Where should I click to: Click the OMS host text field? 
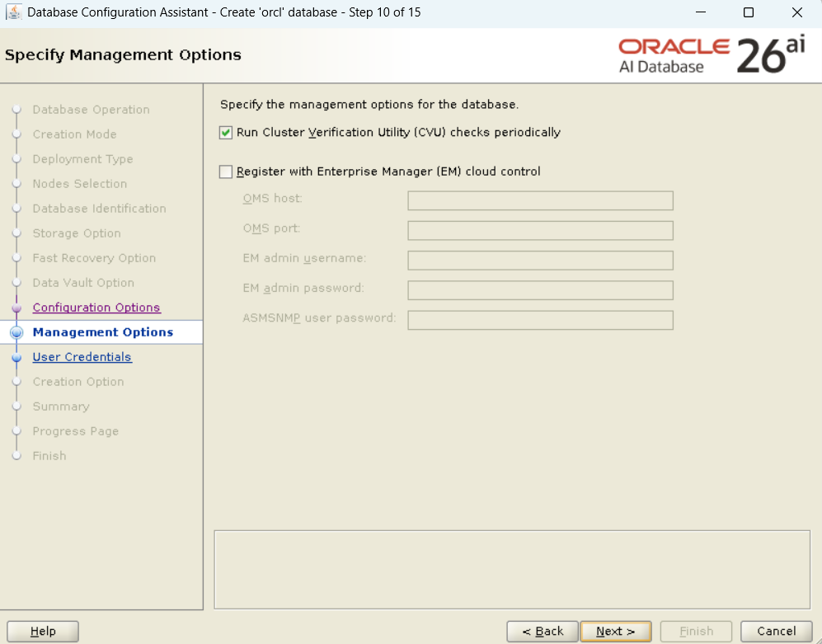540,201
